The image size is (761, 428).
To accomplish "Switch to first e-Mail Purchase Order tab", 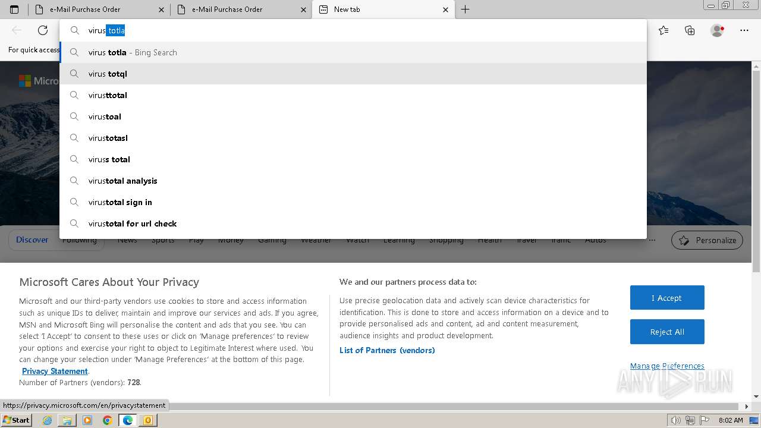I will click(x=99, y=10).
